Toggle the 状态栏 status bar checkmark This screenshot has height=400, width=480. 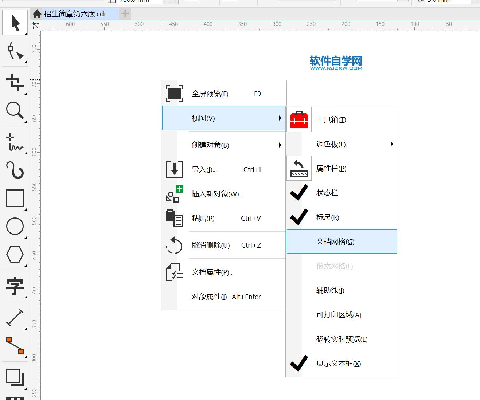point(299,193)
